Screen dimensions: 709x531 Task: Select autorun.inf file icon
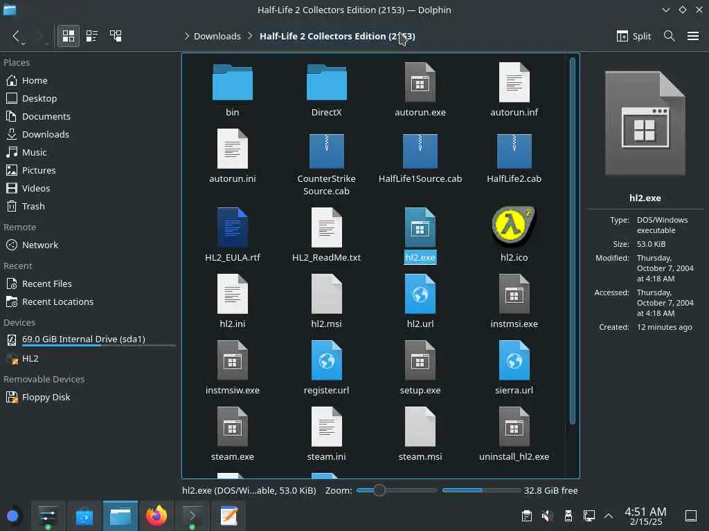(x=514, y=83)
